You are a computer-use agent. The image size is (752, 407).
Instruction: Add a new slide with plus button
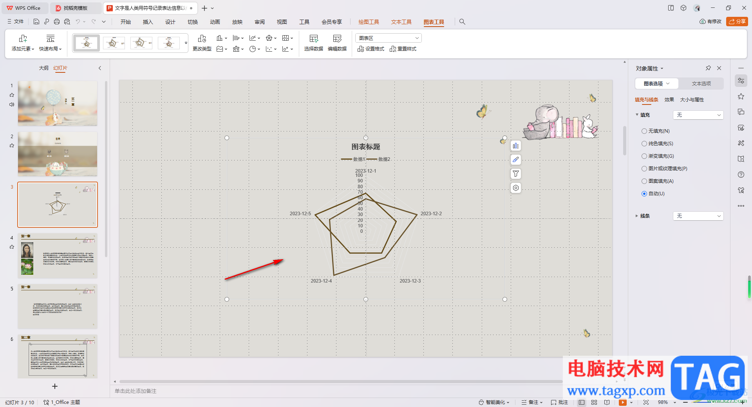(55, 386)
